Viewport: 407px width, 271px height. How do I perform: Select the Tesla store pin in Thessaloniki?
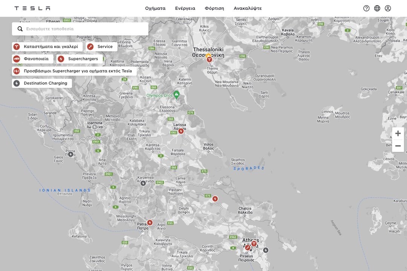tap(209, 59)
